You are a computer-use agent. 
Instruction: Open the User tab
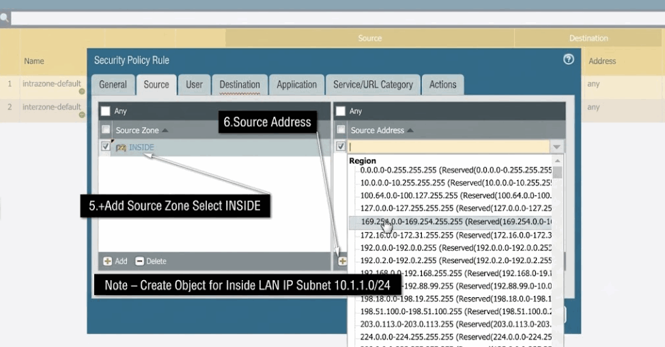pyautogui.click(x=194, y=85)
